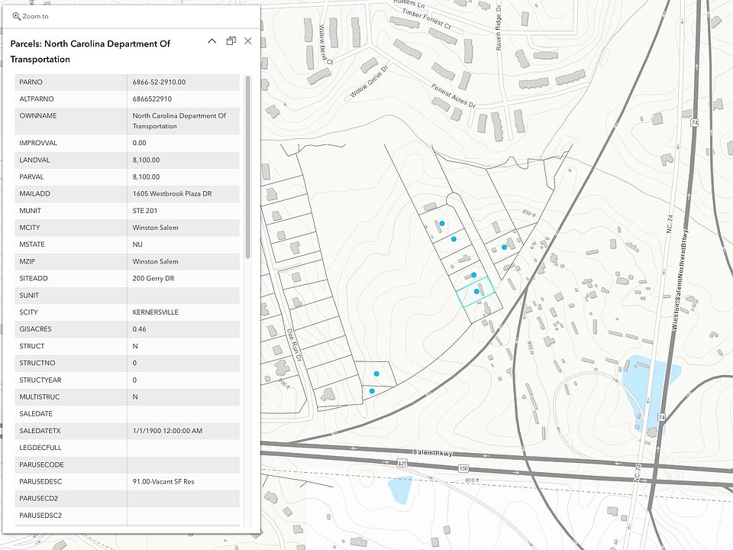The width and height of the screenshot is (733, 550).
Task: Click the MUNIT value STE 201
Action: [145, 211]
